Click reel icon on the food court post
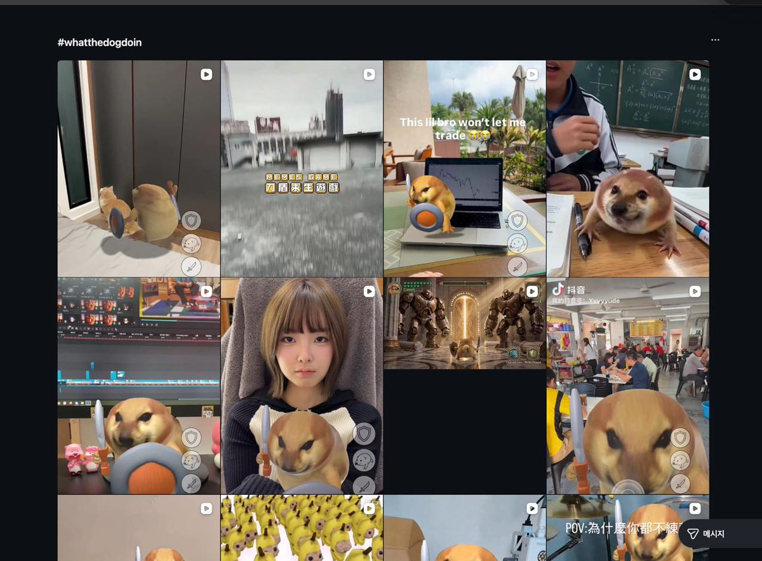 click(x=695, y=292)
